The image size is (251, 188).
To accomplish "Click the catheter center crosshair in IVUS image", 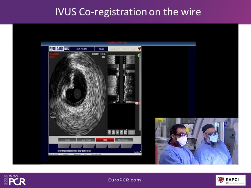I will tap(77, 93).
